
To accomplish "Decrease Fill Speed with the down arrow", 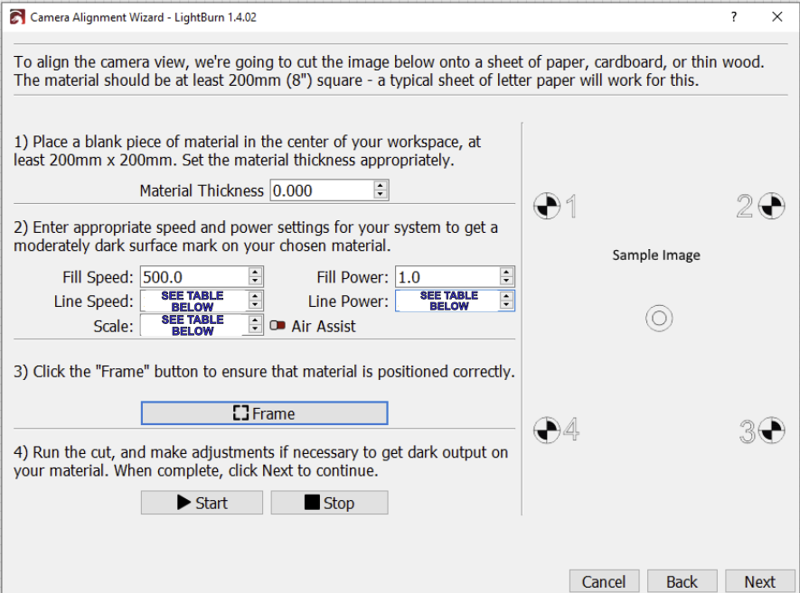I will [x=255, y=282].
